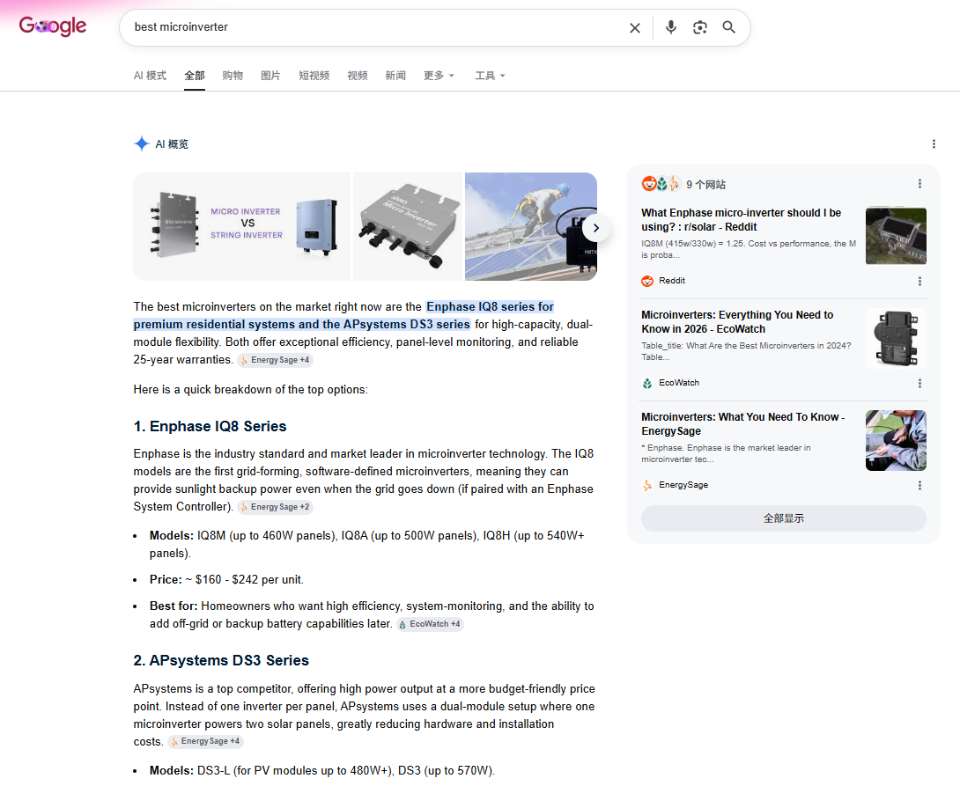960x786 pixels.
Task: Start voice search with microphone icon
Action: coord(671,27)
